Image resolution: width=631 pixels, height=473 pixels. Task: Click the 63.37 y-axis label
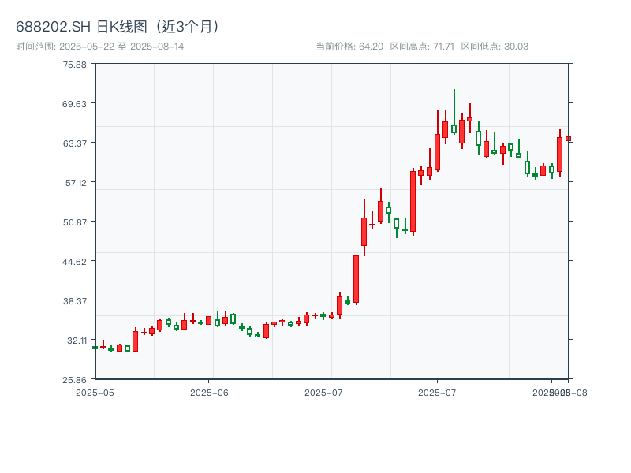coord(74,143)
